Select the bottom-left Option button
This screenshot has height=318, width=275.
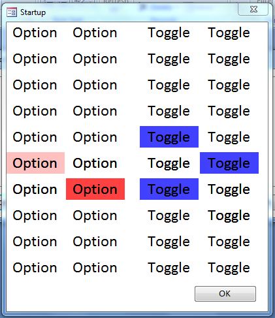point(35,268)
